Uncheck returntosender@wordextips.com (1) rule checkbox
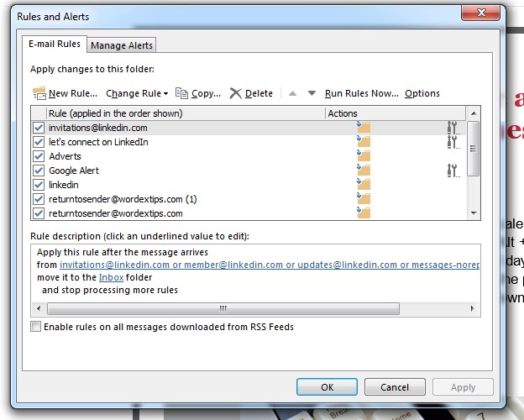524x420 pixels. click(x=39, y=199)
